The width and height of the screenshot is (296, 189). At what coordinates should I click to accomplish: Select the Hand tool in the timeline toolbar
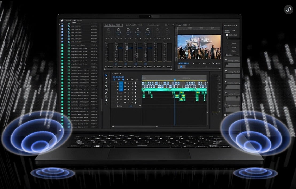[106, 100]
